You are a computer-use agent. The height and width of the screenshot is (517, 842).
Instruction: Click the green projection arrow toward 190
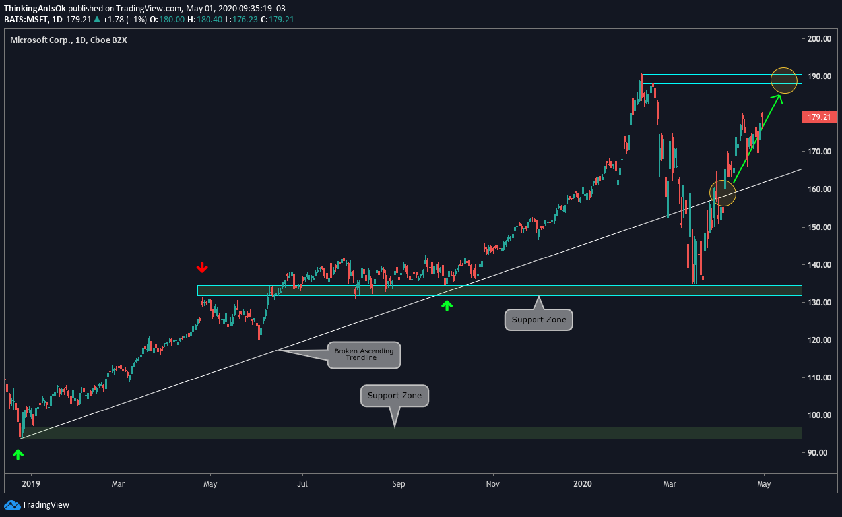point(758,139)
